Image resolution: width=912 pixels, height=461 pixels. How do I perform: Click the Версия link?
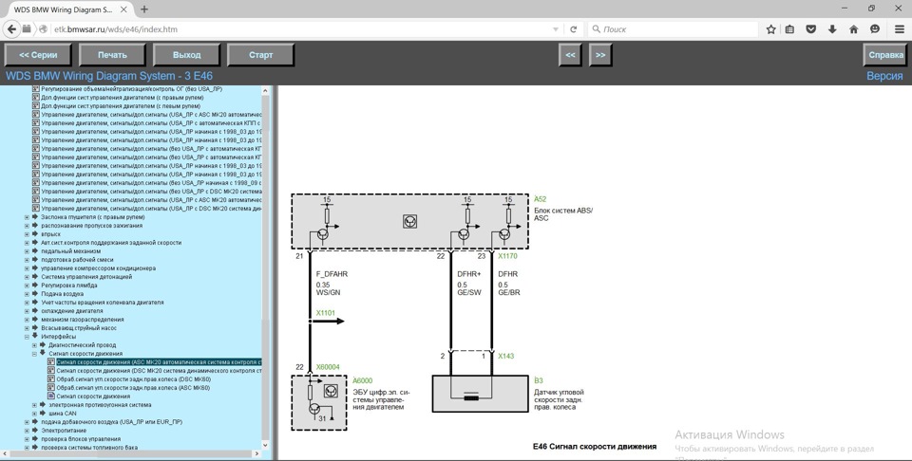coord(884,76)
